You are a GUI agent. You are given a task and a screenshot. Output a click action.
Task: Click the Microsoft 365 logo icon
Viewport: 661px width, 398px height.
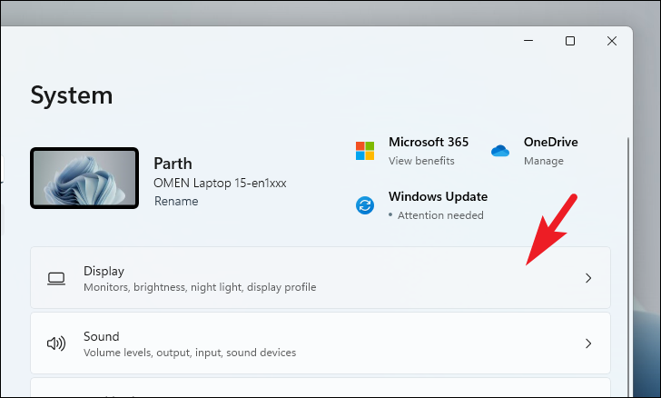point(365,151)
